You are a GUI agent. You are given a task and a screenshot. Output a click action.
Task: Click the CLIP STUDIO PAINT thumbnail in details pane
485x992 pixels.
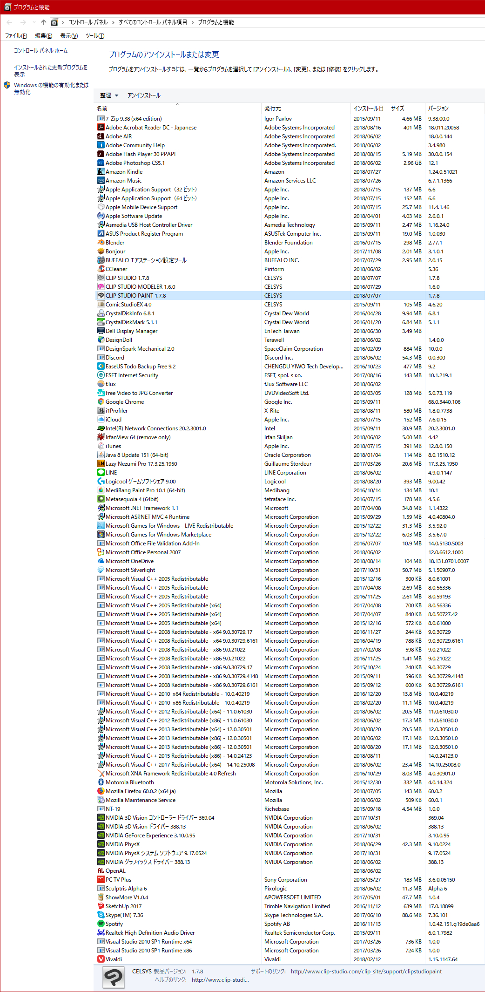click(x=114, y=977)
